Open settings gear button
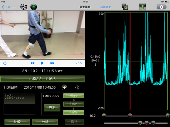 [x=162, y=7]
